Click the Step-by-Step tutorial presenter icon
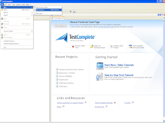Screen dimensions: 165x123 click(100, 77)
